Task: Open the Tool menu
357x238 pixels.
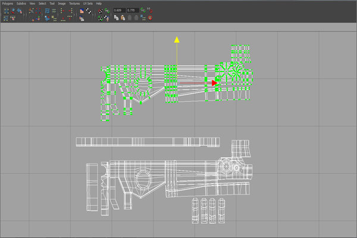Action: click(x=52, y=4)
